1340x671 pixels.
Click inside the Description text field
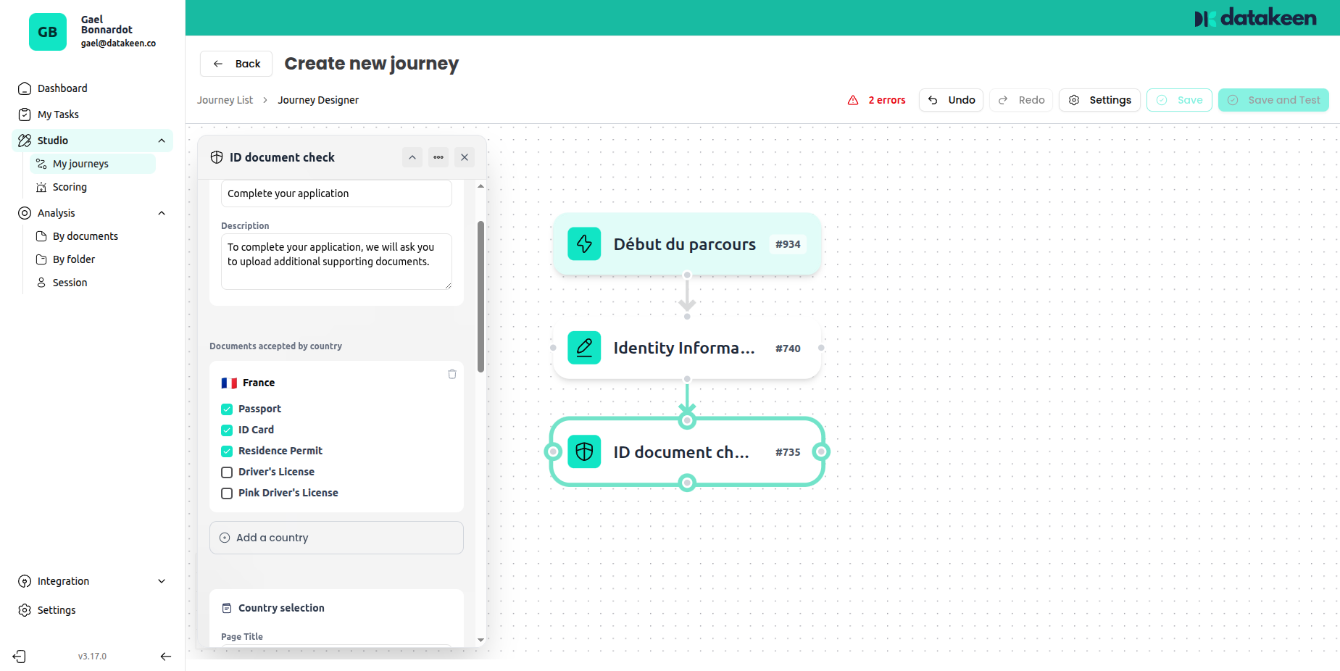[336, 261]
